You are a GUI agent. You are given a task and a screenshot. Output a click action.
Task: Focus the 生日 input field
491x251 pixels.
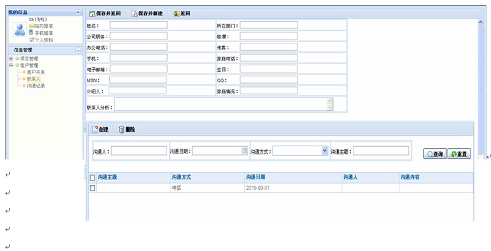[x=269, y=69]
